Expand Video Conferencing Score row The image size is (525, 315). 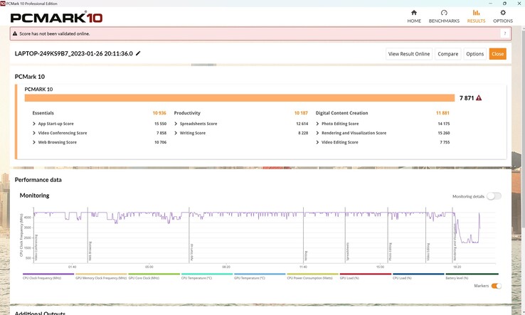click(34, 133)
